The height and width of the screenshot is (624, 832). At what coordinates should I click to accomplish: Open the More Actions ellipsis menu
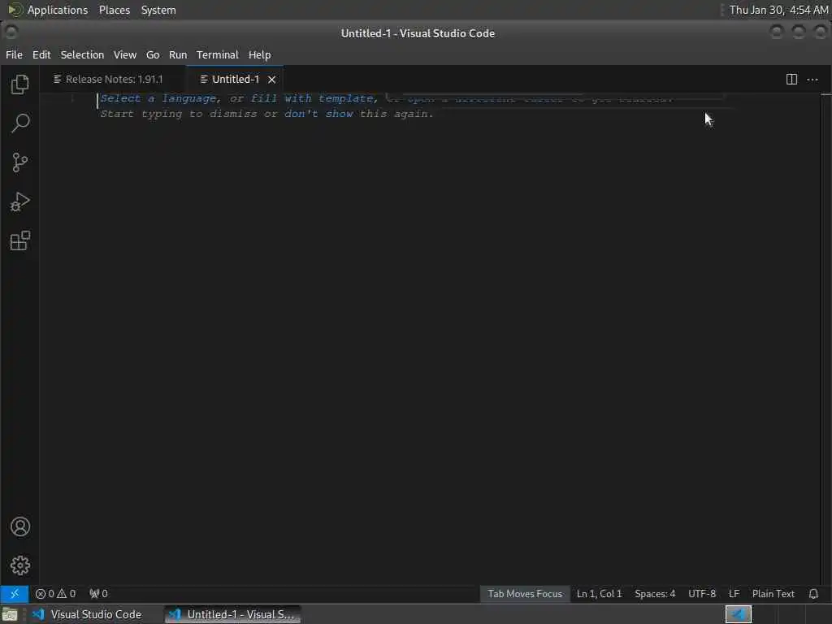tap(812, 80)
